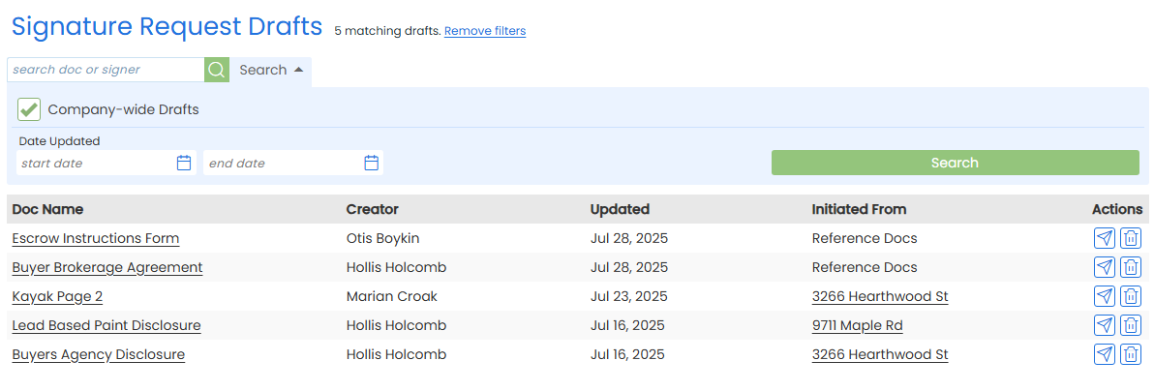The width and height of the screenshot is (1154, 391).
Task: Click the green magnifier search icon
Action: coord(217,70)
